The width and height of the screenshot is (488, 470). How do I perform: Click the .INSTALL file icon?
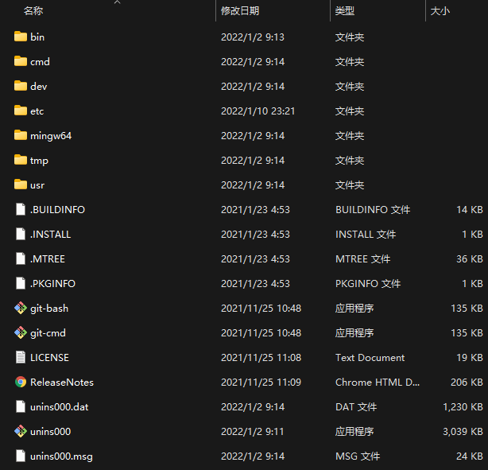(x=21, y=234)
